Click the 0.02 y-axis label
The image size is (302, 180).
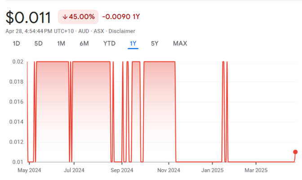tap(18, 62)
